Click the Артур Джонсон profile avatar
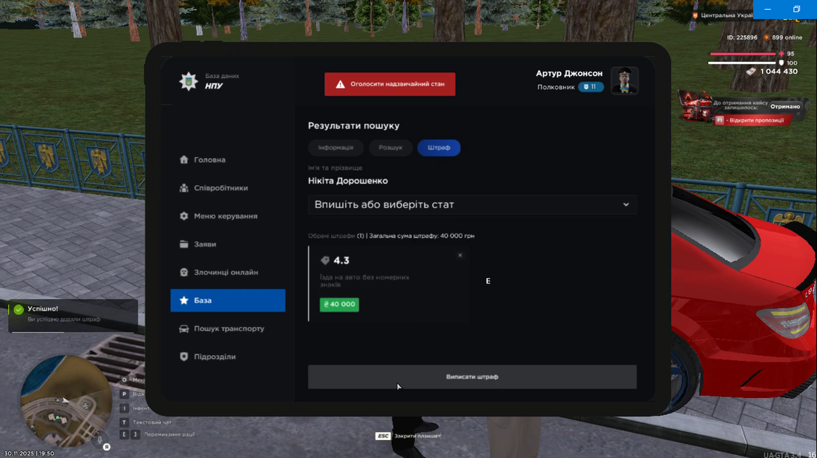Screen dimensions: 817x458 click(624, 80)
